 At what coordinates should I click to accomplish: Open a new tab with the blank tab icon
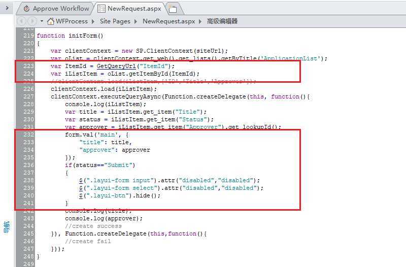173,9
